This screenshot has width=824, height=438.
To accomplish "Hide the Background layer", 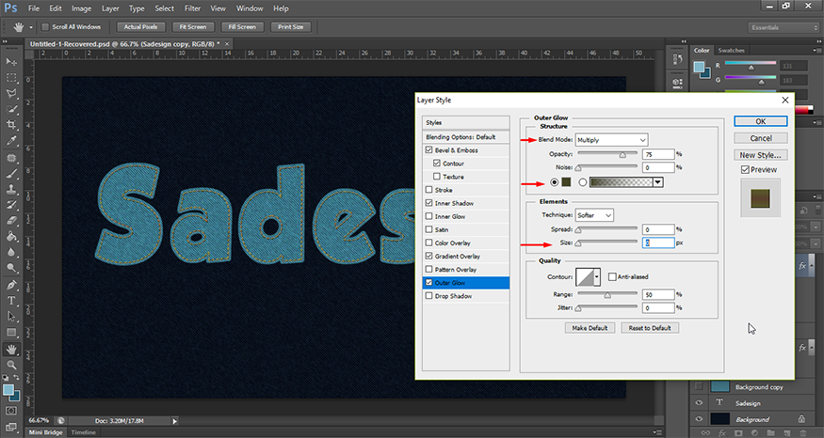I will [699, 419].
